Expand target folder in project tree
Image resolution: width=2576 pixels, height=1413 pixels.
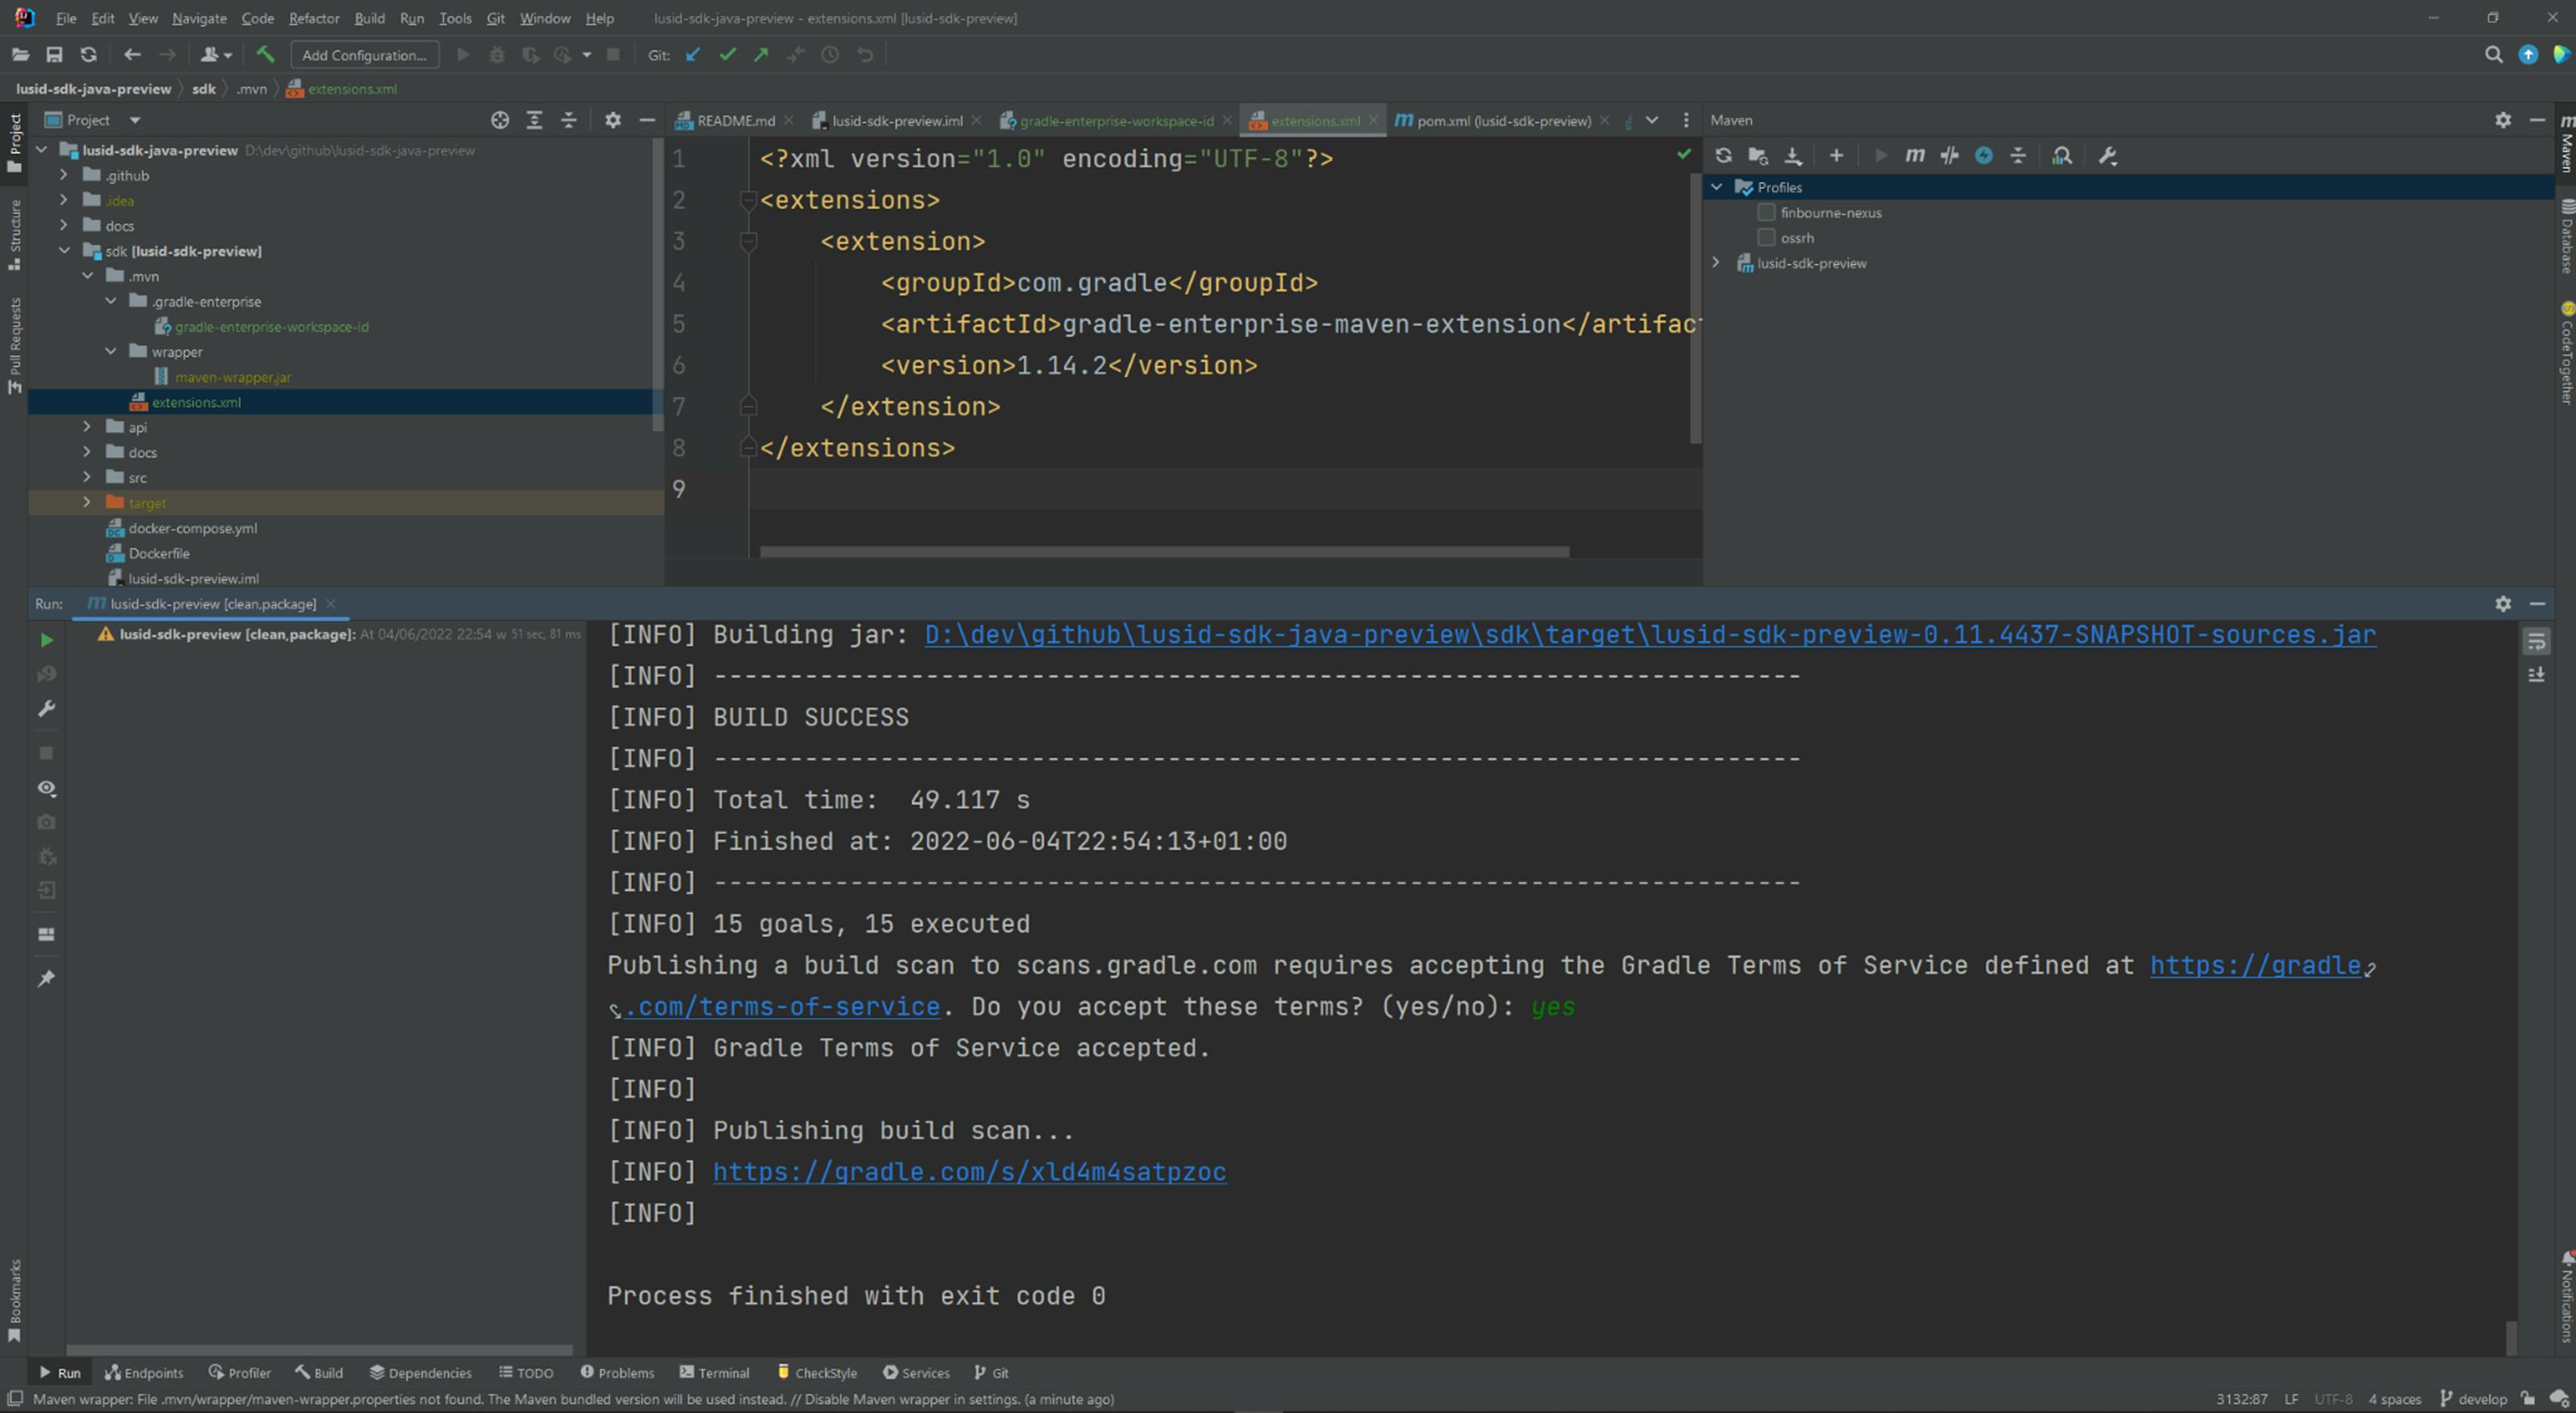pyautogui.click(x=87, y=503)
